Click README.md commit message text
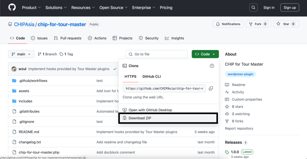The height and width of the screenshot is (159, 307). click(137, 132)
